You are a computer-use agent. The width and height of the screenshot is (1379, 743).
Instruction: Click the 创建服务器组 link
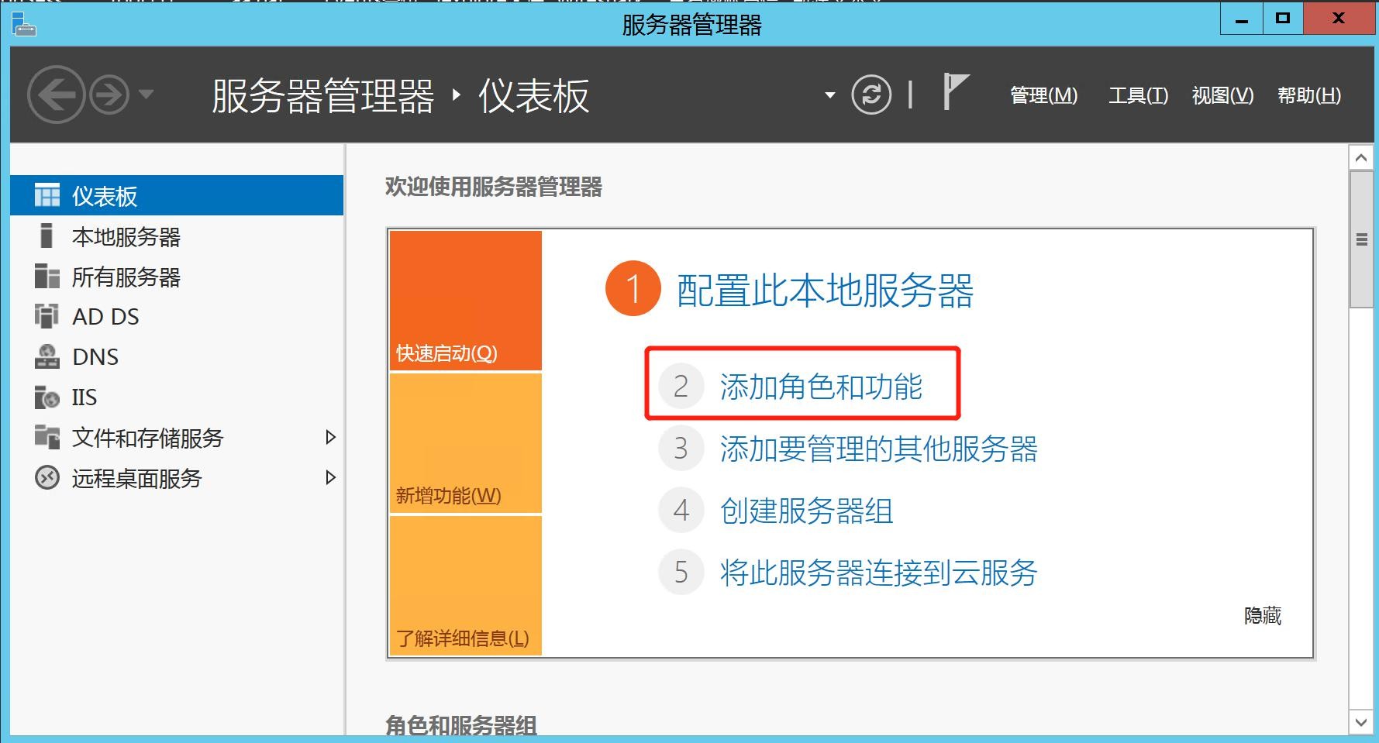[806, 511]
